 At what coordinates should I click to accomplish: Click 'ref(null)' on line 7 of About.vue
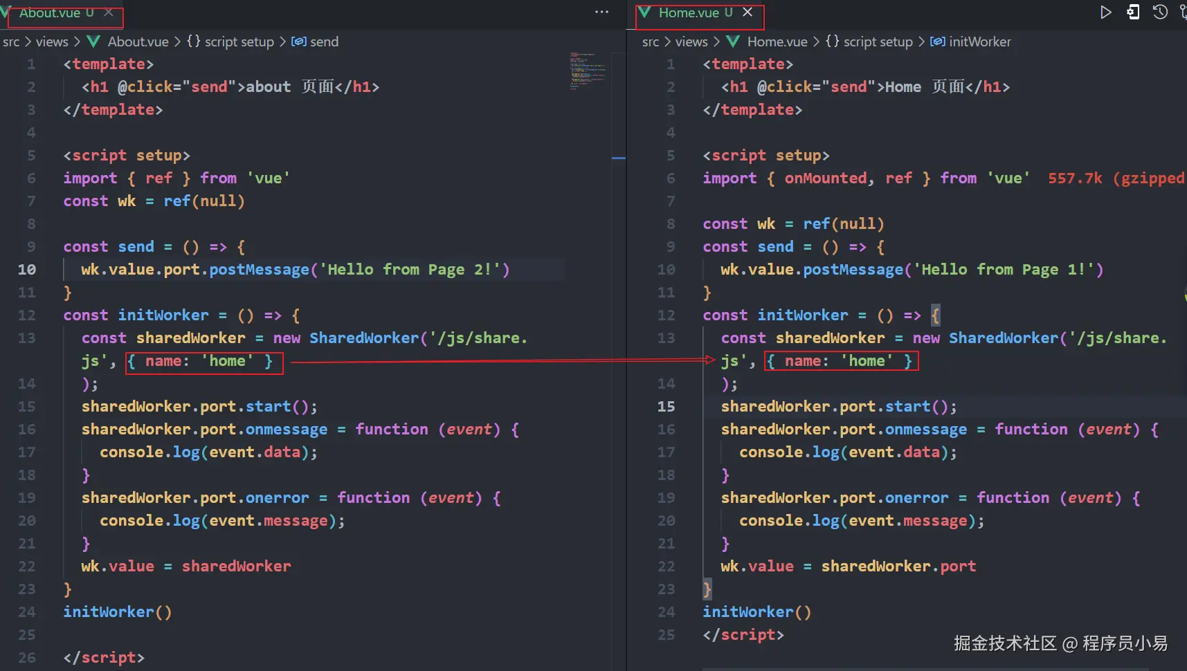tap(204, 201)
